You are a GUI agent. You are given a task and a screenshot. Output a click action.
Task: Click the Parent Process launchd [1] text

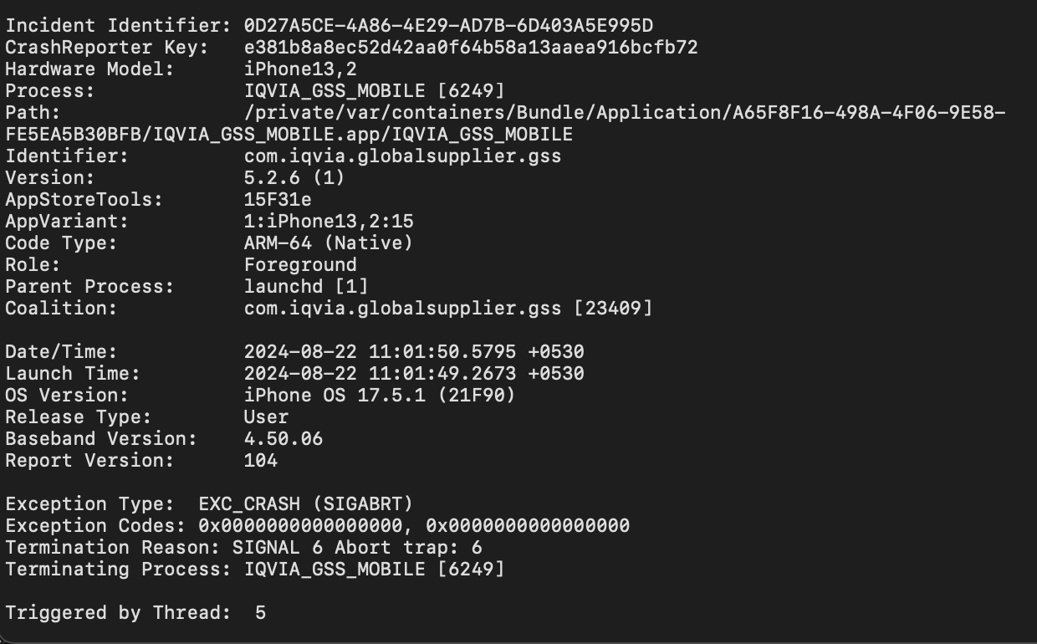306,287
